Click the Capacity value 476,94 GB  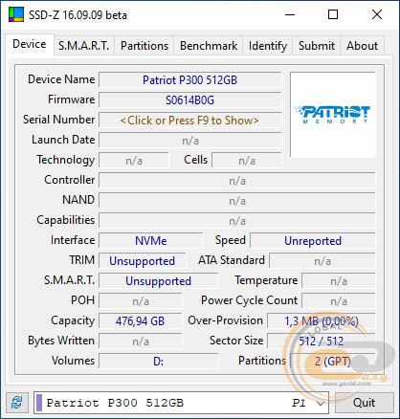(x=141, y=321)
